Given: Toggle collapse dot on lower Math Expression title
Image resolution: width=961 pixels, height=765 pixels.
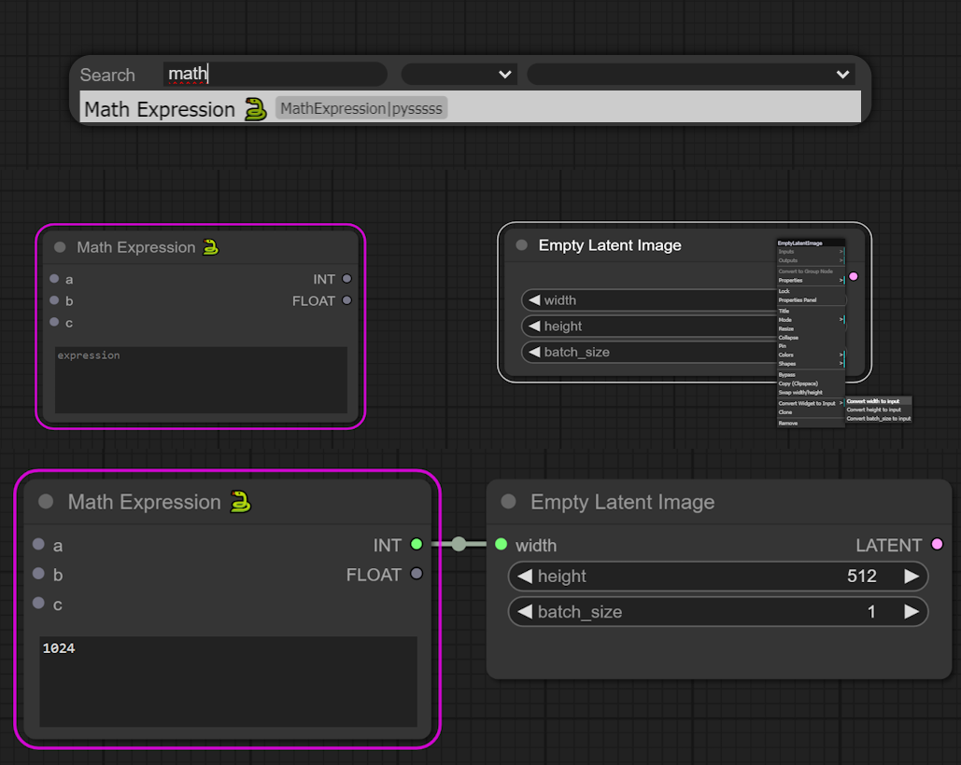Looking at the screenshot, I should click(x=46, y=502).
